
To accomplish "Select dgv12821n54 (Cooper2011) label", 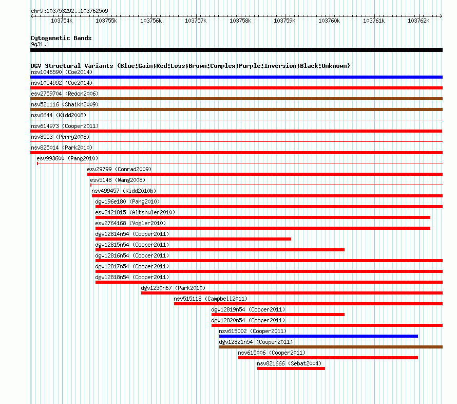I will (256, 342).
